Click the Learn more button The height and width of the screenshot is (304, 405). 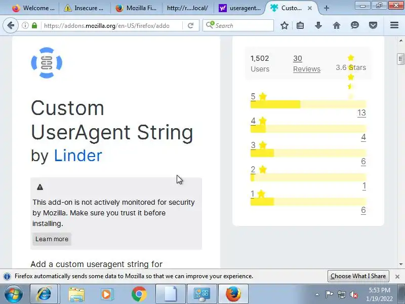click(x=52, y=239)
